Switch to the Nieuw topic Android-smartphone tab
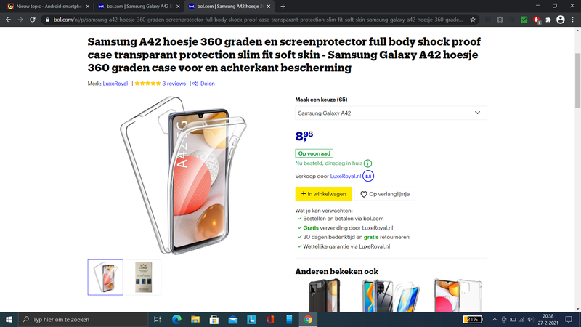The image size is (581, 327). pos(48,7)
